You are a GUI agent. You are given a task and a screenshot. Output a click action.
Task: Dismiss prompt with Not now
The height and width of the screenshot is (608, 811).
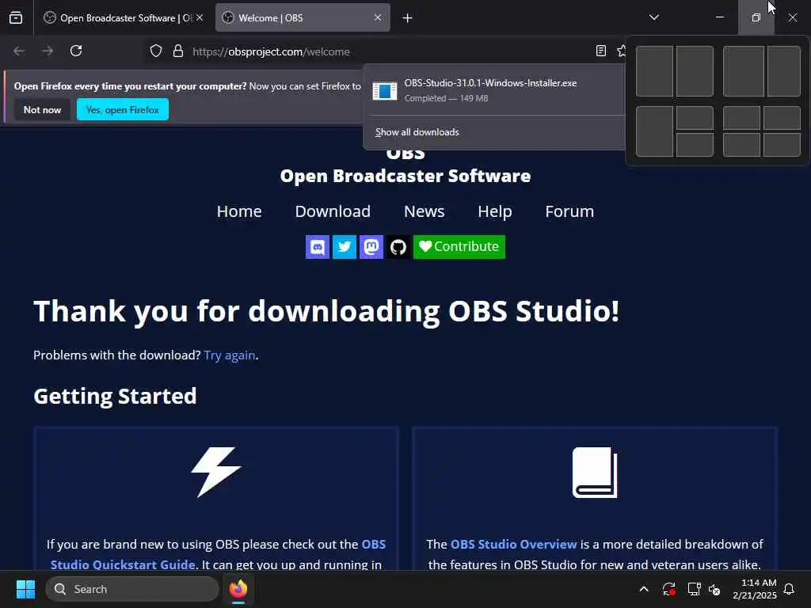point(43,109)
